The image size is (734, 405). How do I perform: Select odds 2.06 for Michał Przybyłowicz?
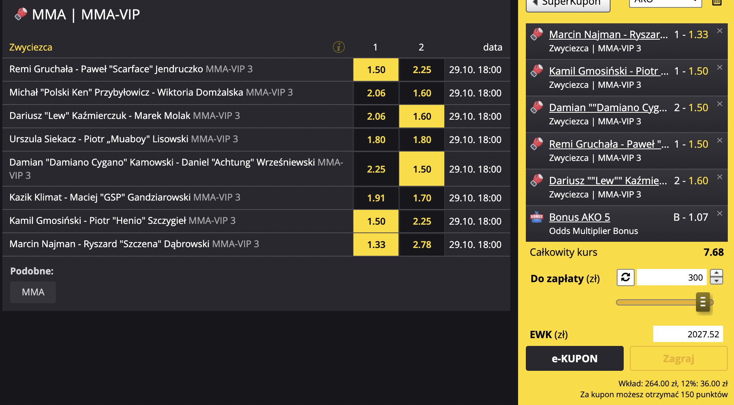376,93
